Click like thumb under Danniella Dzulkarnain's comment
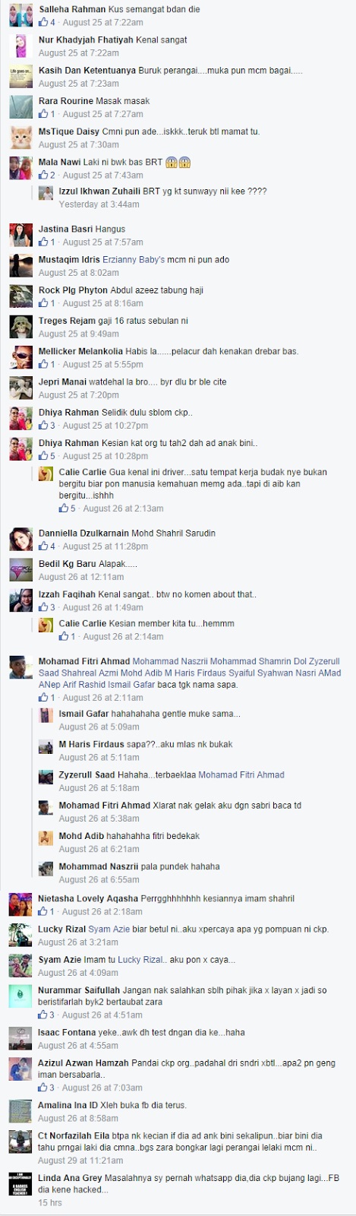The image size is (356, 1216). (x=43, y=546)
